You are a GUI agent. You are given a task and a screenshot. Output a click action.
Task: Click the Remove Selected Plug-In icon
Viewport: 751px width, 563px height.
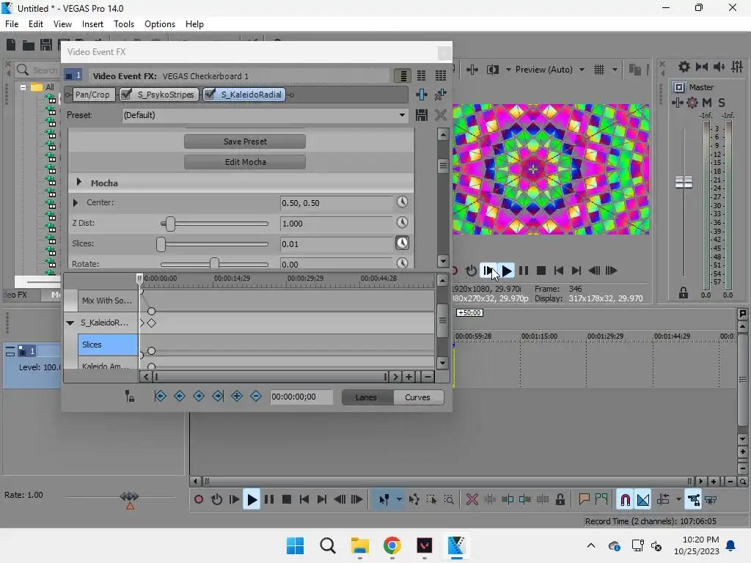440,95
